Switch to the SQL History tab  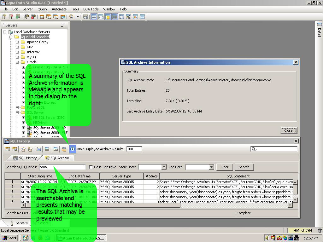point(25,158)
